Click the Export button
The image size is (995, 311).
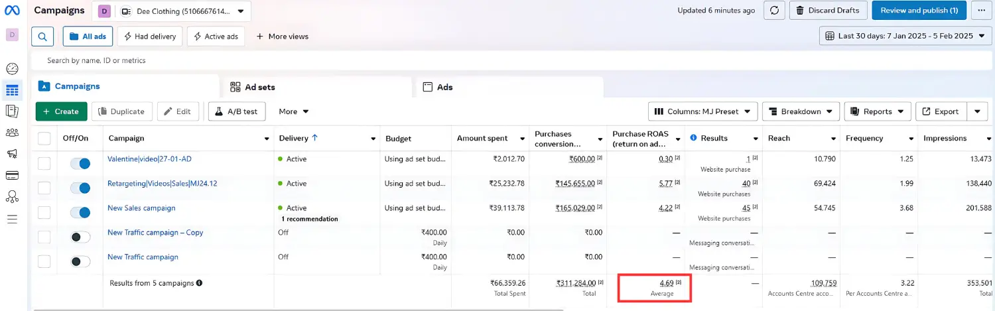click(x=941, y=111)
